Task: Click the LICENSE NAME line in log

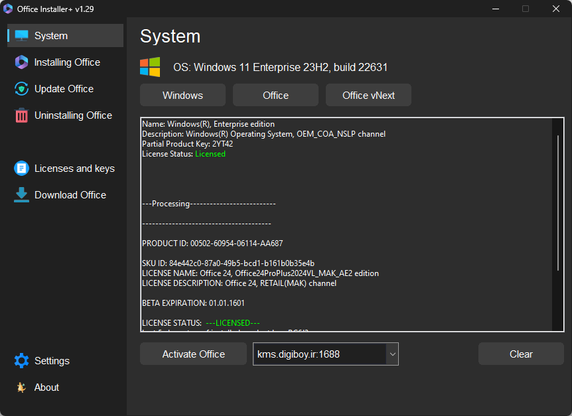Action: click(260, 273)
